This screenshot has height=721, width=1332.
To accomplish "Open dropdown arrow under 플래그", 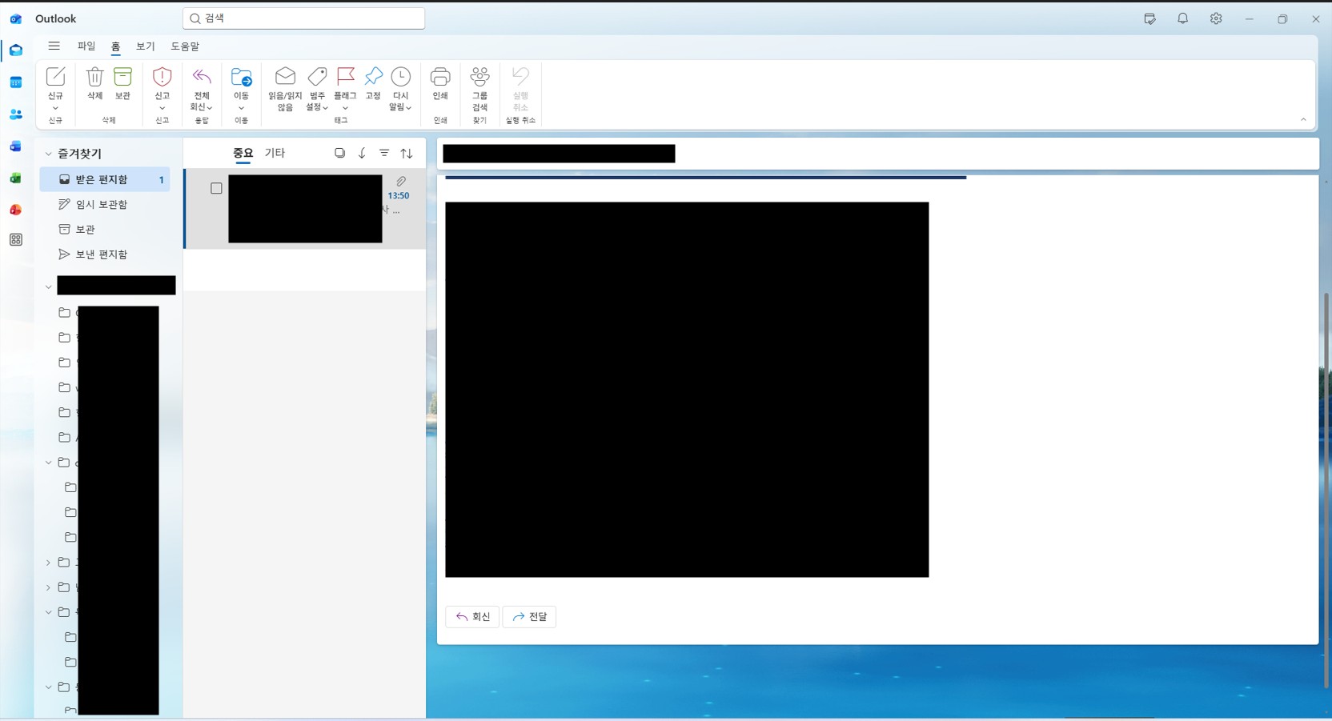I will click(345, 108).
